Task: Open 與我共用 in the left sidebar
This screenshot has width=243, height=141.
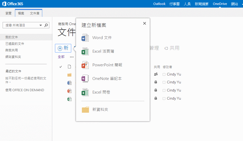Action: pos(12,50)
